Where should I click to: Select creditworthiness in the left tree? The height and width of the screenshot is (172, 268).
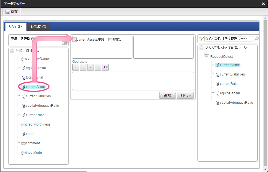38,124
